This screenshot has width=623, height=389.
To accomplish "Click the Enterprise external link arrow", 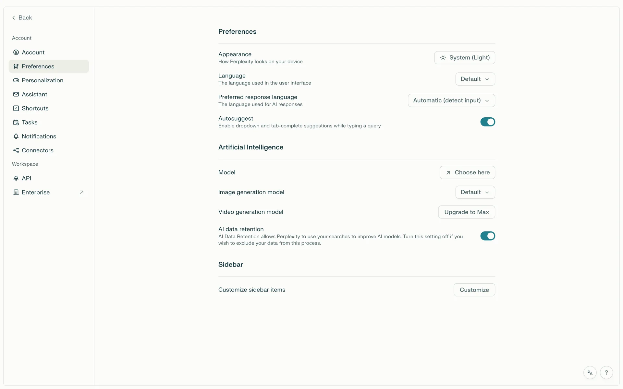I will coord(82,192).
